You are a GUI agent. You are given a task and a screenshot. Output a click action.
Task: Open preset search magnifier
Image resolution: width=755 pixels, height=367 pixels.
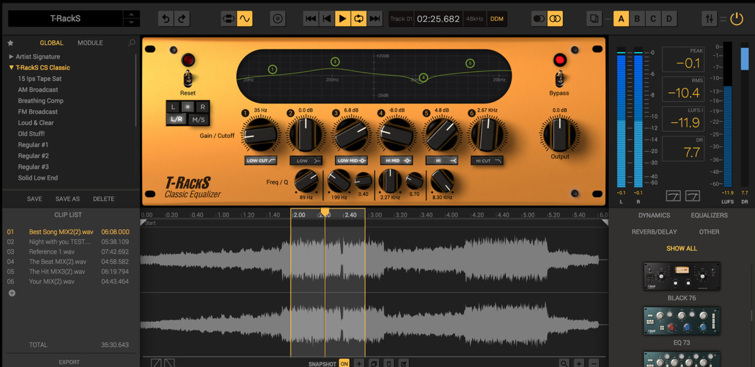click(x=132, y=43)
